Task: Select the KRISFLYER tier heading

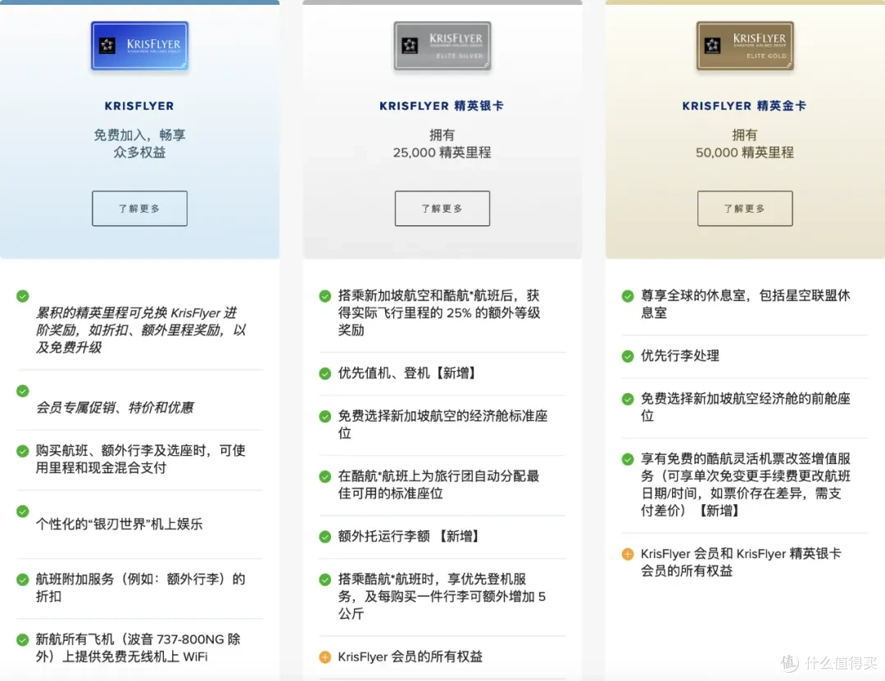Action: pyautogui.click(x=139, y=106)
